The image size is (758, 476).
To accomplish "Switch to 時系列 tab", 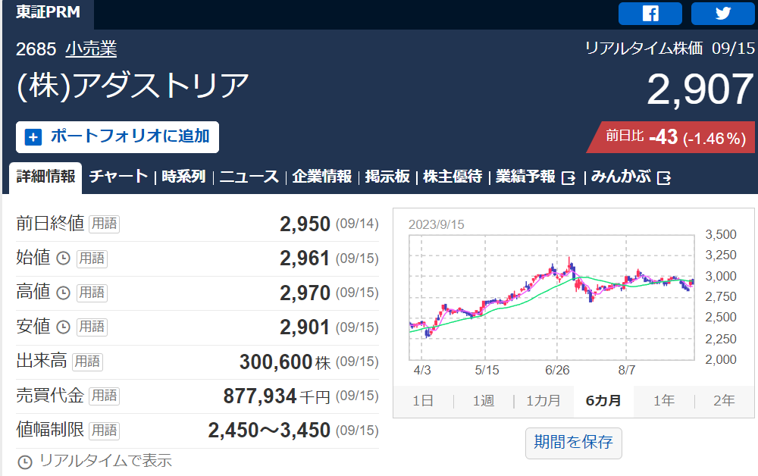I will [183, 177].
